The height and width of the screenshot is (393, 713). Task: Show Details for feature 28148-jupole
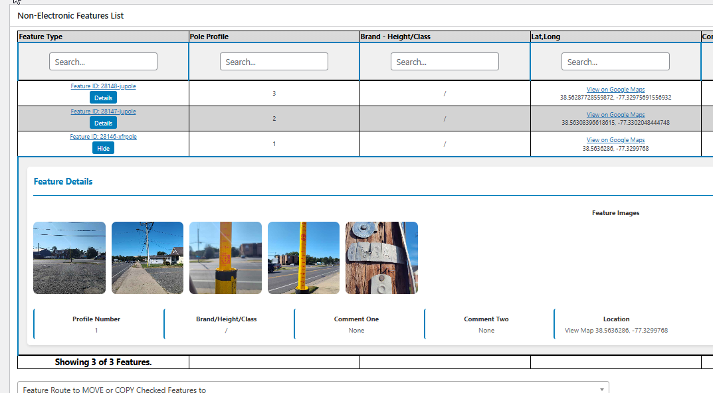pos(103,98)
